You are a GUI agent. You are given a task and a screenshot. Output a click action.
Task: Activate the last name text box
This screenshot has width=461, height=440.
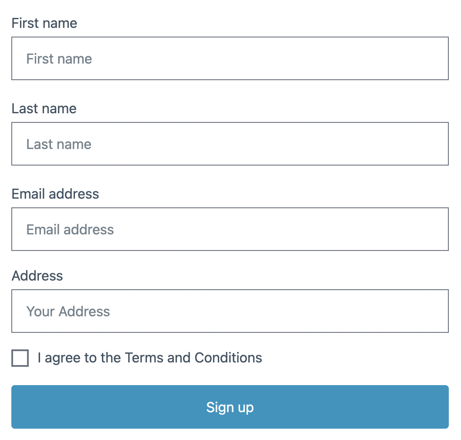230,144
